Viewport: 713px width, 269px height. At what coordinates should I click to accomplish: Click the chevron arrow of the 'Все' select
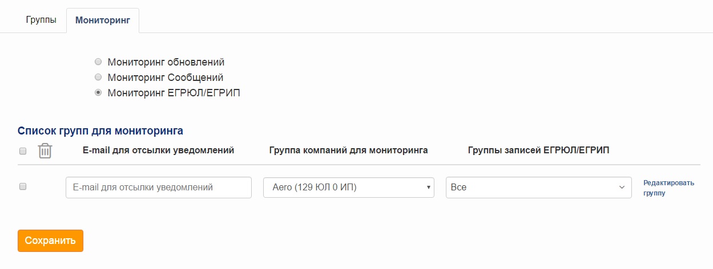point(622,187)
